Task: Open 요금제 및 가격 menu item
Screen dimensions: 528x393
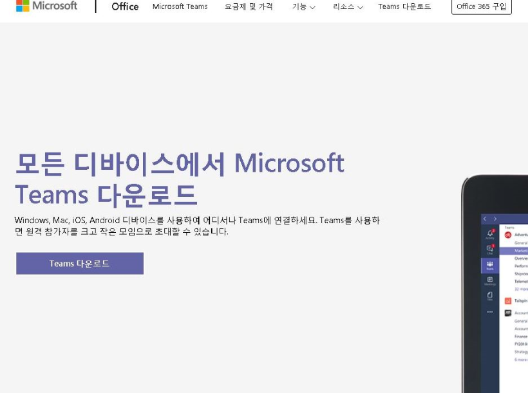Action: click(249, 6)
